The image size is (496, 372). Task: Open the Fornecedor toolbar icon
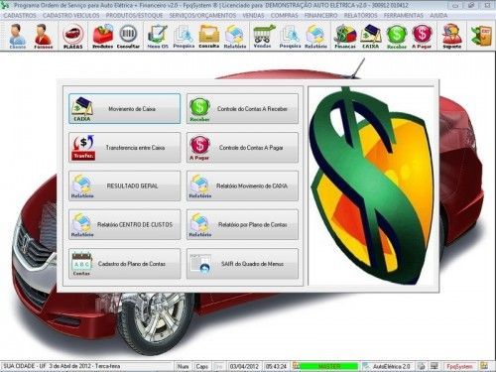pyautogui.click(x=43, y=37)
